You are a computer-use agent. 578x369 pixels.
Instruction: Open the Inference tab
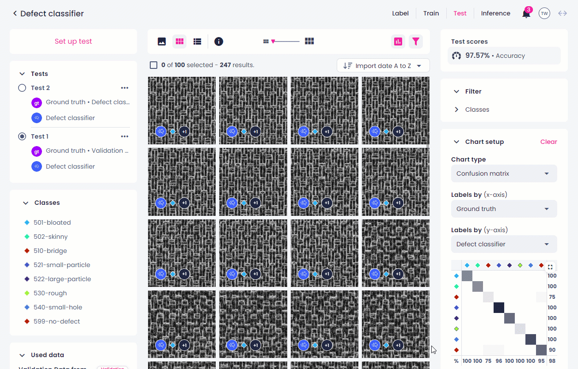495,14
